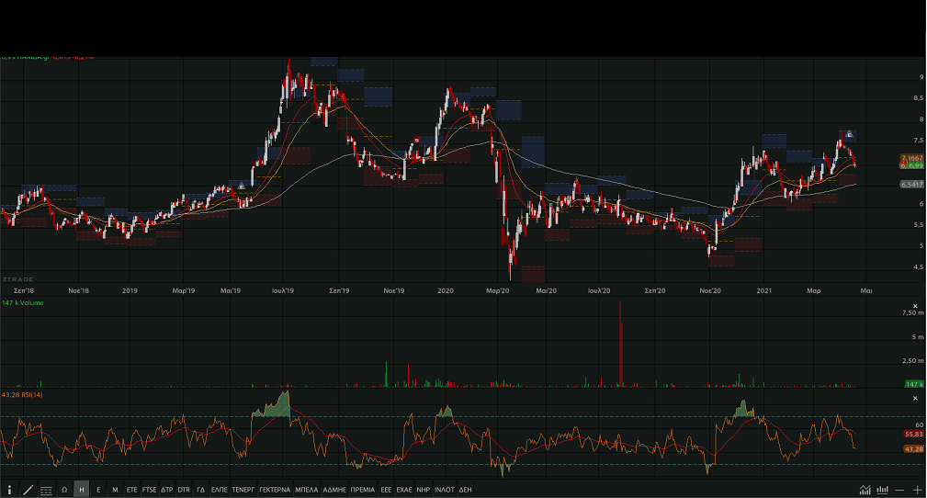
Task: Select the ΙΝΛΟΤ symbol shortcut
Action: pyautogui.click(x=445, y=490)
